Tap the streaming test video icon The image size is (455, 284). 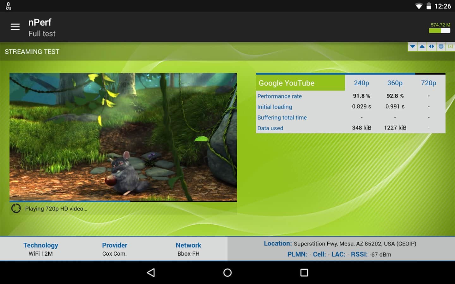point(450,46)
